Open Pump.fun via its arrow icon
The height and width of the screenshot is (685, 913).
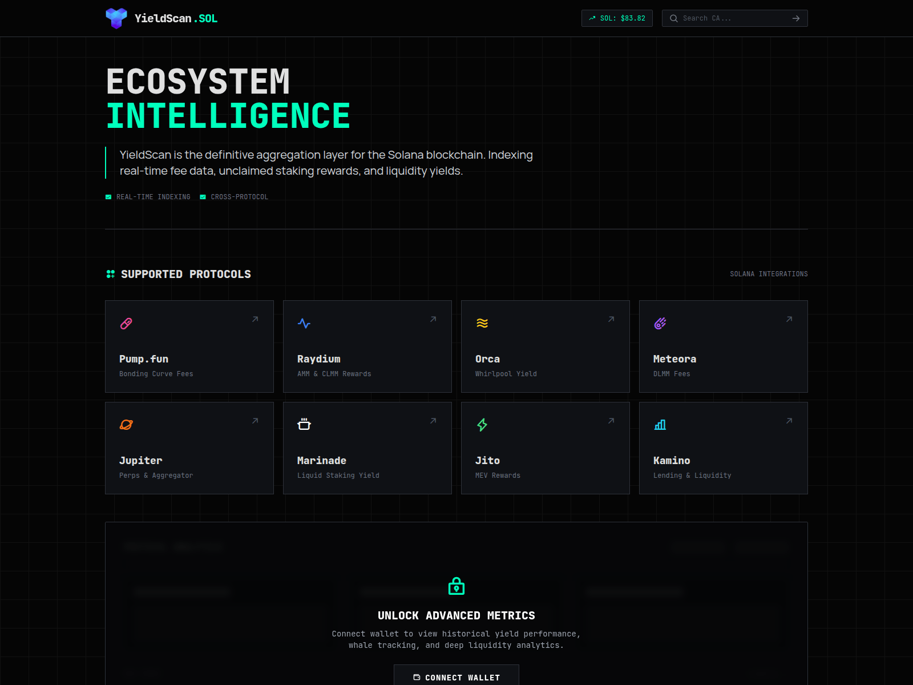click(x=255, y=319)
